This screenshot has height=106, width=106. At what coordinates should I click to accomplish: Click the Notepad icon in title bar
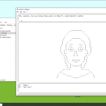tap(18, 9)
